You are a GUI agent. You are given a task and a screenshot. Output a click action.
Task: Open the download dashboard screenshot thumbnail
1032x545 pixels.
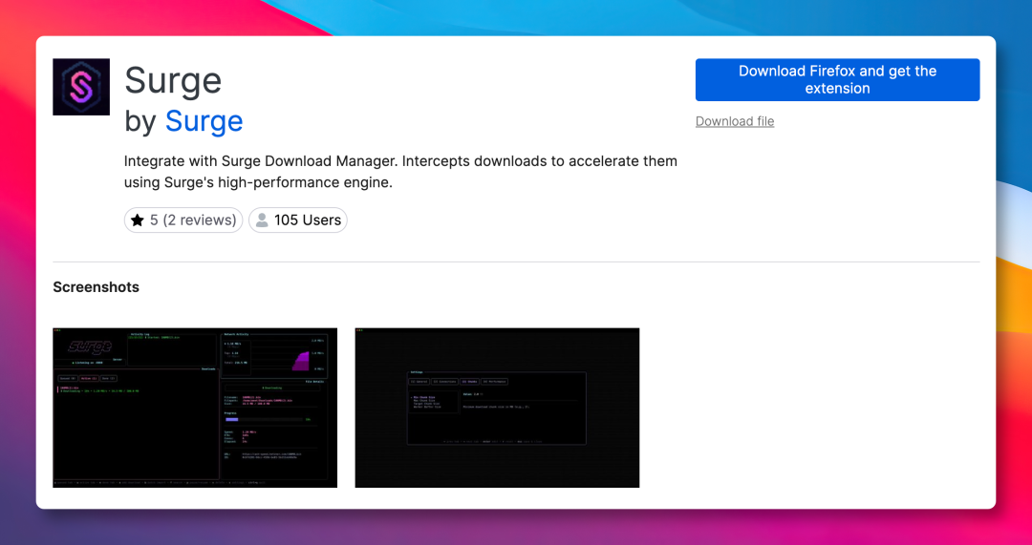(195, 408)
